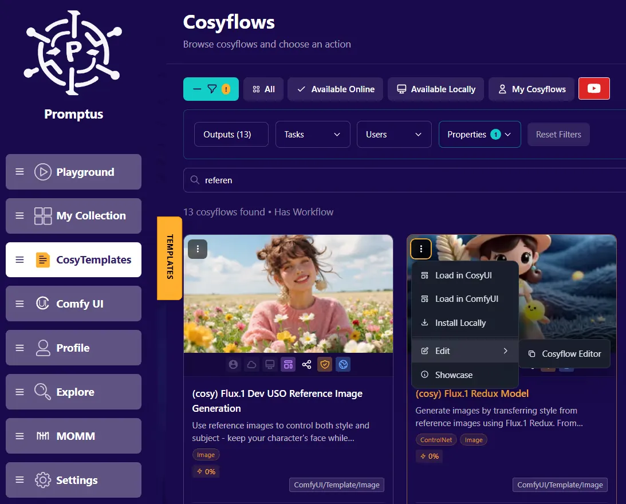Open Flux.1 Dev USO Reference Image Generation title
Screen dimensions: 626x504
tap(277, 400)
